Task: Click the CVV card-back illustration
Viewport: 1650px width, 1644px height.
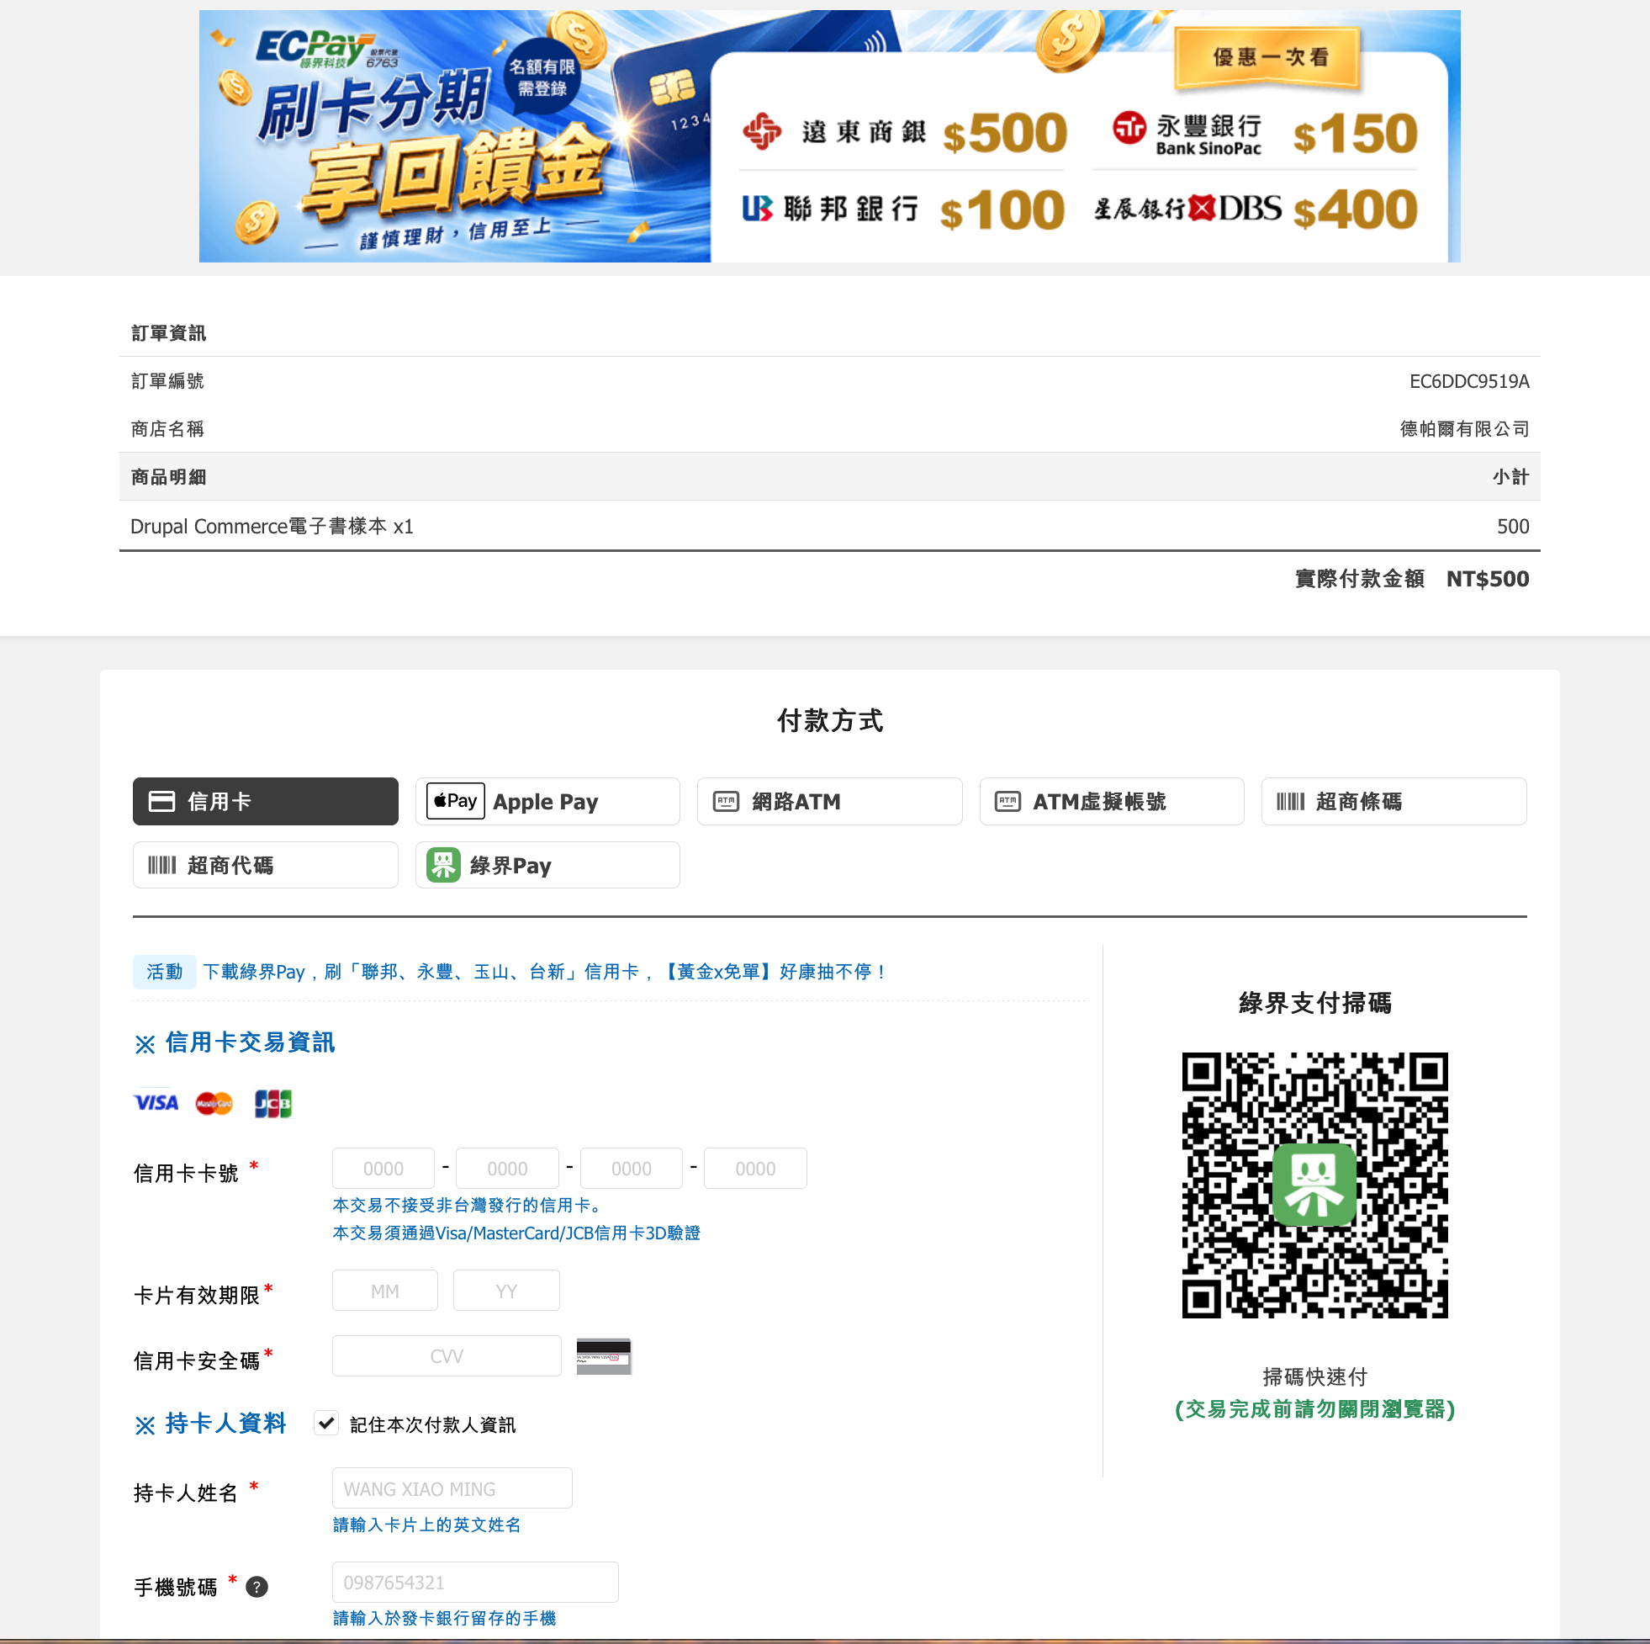Action: (x=603, y=1356)
